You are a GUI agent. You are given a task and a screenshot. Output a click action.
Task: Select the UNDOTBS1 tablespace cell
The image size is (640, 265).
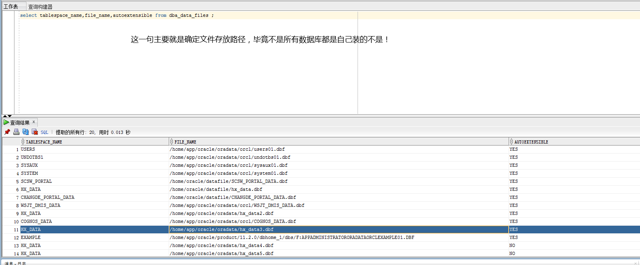point(94,157)
